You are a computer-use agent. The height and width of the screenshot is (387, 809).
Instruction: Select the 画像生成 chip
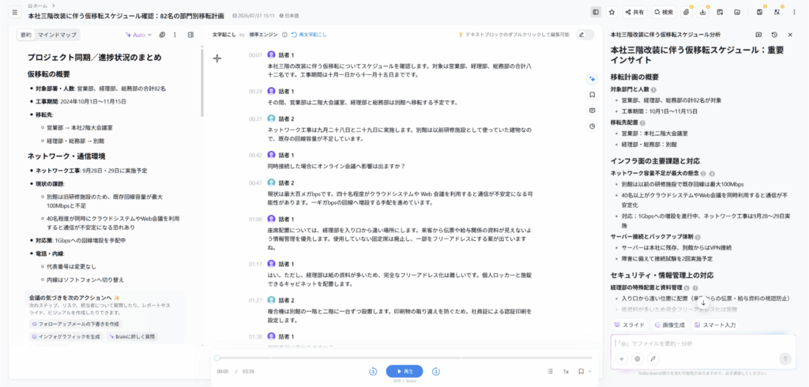(x=669, y=325)
